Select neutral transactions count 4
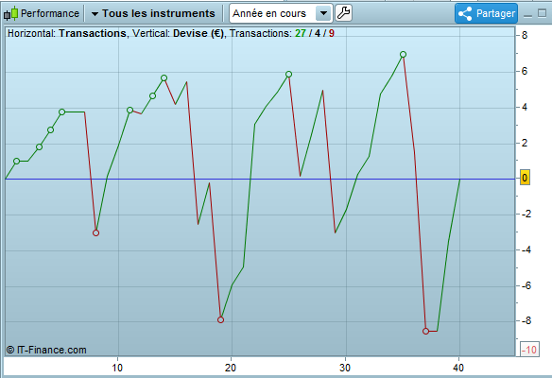Viewport: 552px width, 378px height. click(318, 33)
